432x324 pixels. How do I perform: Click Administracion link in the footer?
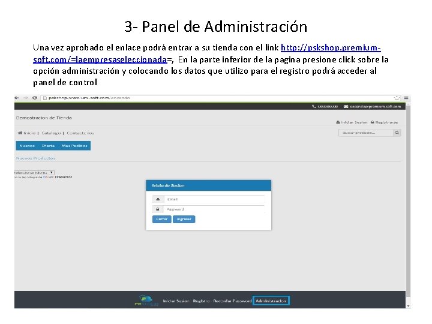click(271, 301)
